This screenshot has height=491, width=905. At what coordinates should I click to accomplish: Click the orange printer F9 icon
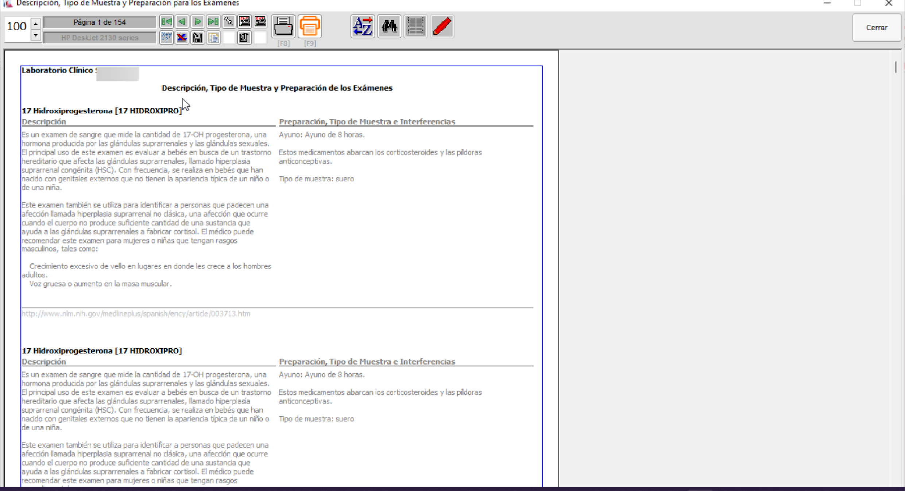point(310,26)
